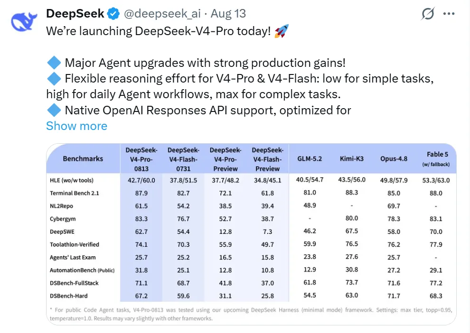Click the DSBench-Hard row label
Viewport: 470px width, 333px height.
69,296
